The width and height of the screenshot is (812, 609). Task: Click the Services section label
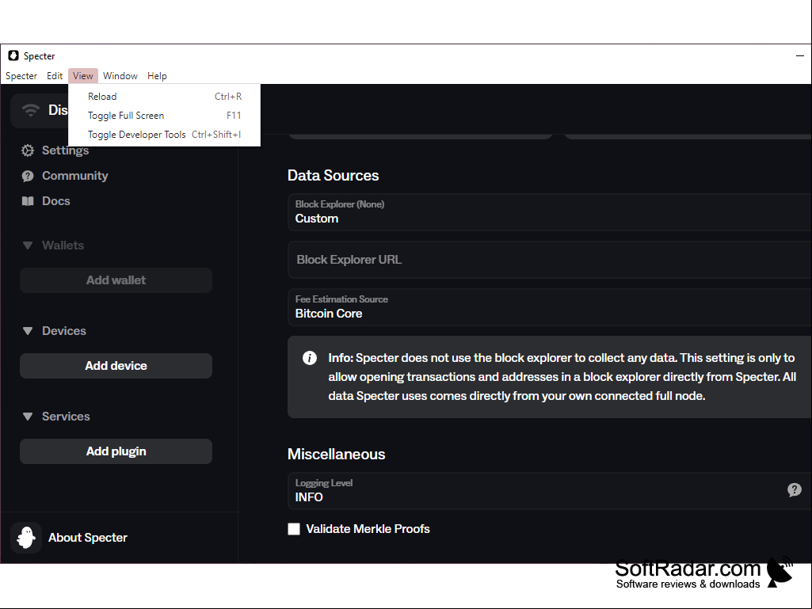pyautogui.click(x=66, y=417)
